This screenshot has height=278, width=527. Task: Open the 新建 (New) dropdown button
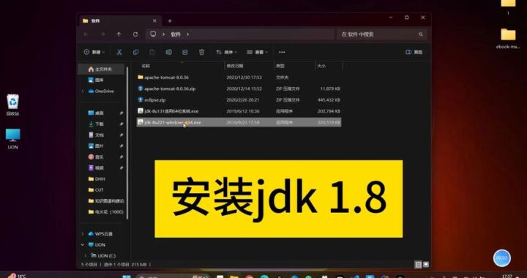(94, 52)
